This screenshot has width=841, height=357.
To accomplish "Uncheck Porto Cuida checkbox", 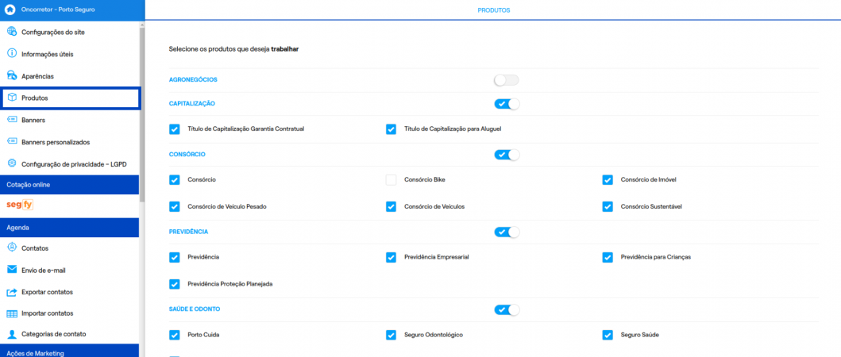I will 174,335.
